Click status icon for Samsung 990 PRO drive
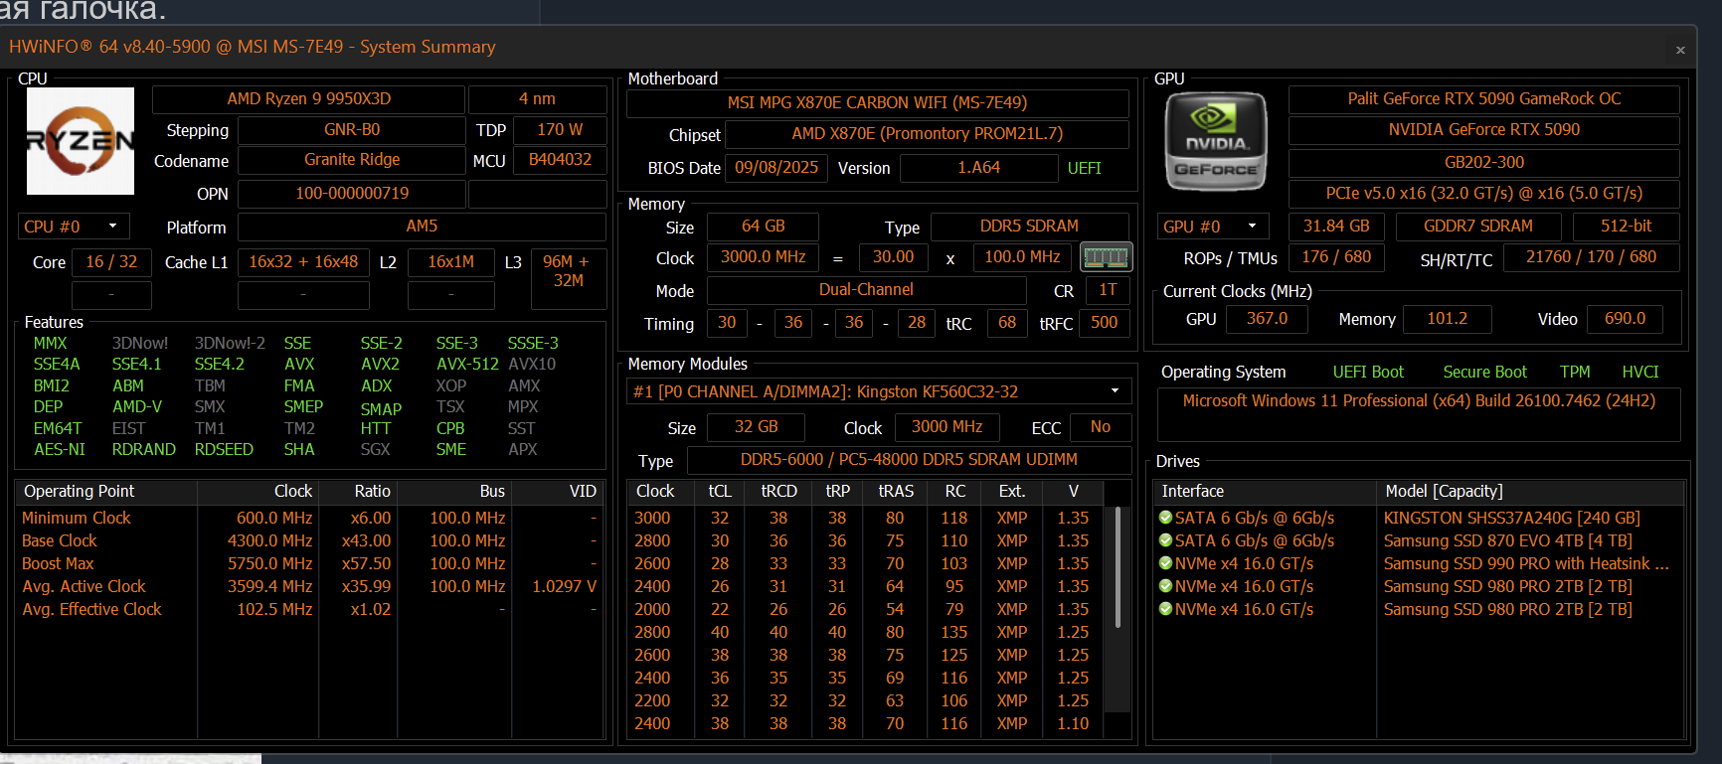The width and height of the screenshot is (1722, 764). (1165, 563)
